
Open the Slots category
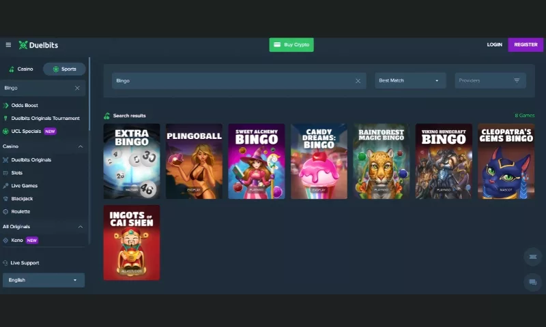16,173
